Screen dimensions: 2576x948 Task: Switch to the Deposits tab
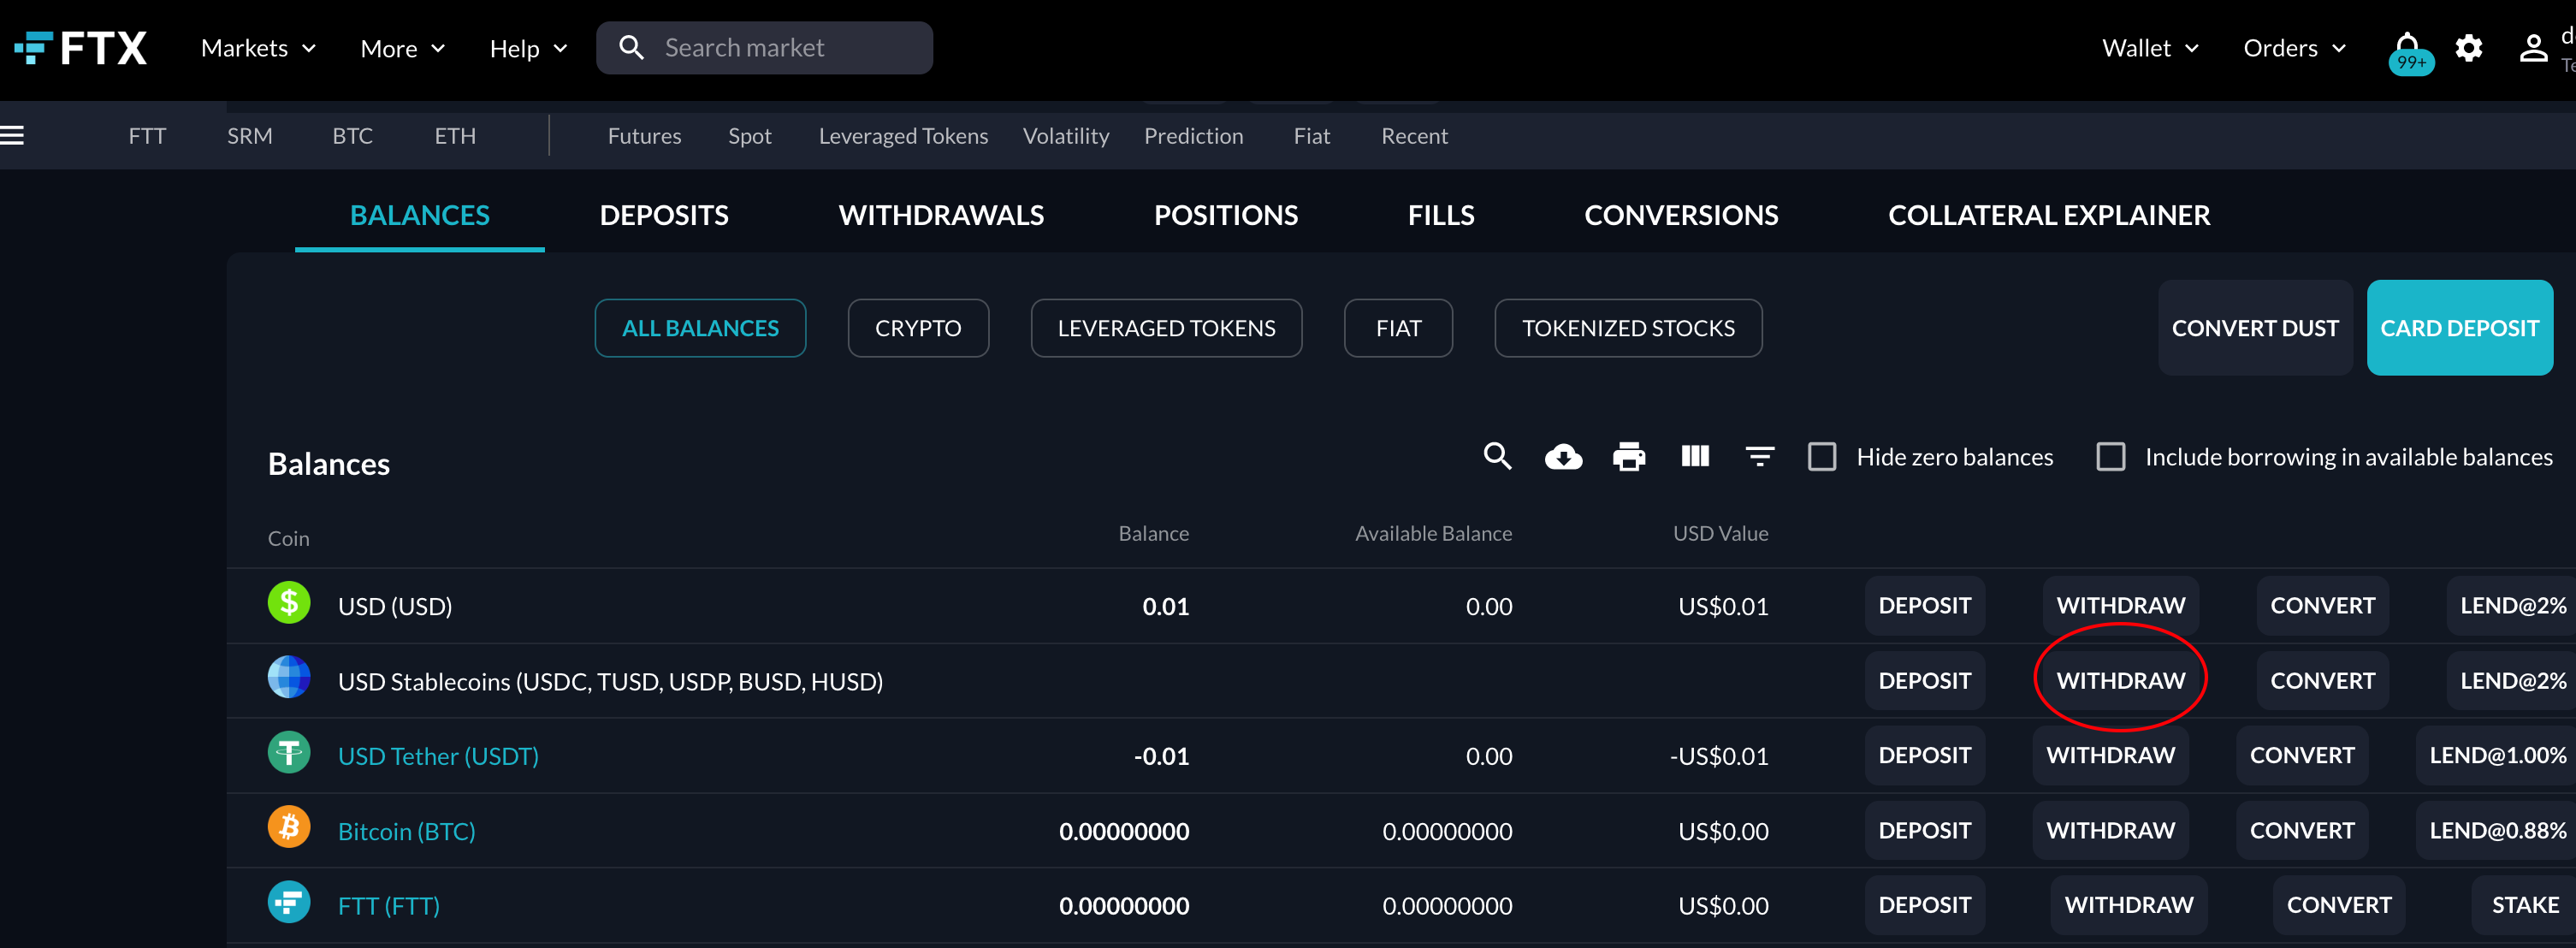click(x=664, y=215)
